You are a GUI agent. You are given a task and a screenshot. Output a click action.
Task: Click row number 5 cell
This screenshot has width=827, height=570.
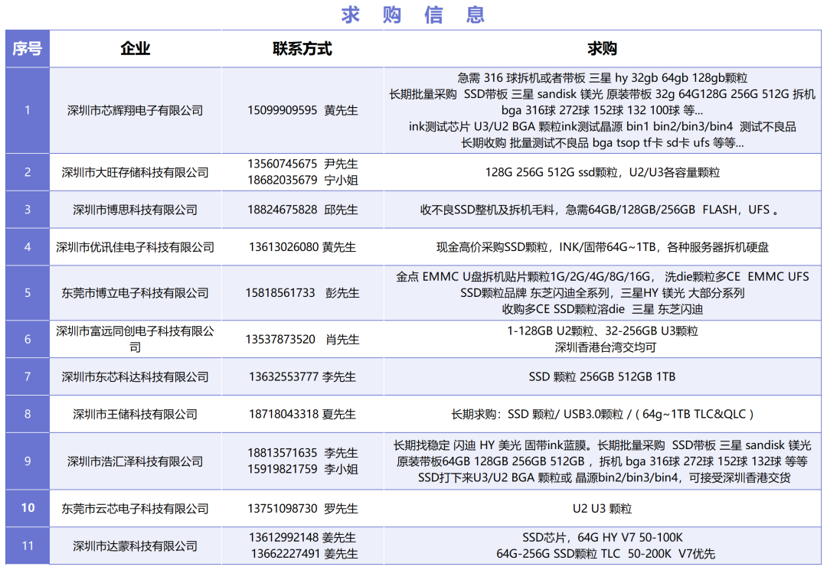28,294
